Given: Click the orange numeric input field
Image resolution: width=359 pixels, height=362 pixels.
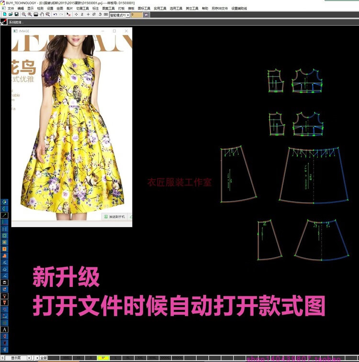Looking at the screenshot, I should point(136,15).
